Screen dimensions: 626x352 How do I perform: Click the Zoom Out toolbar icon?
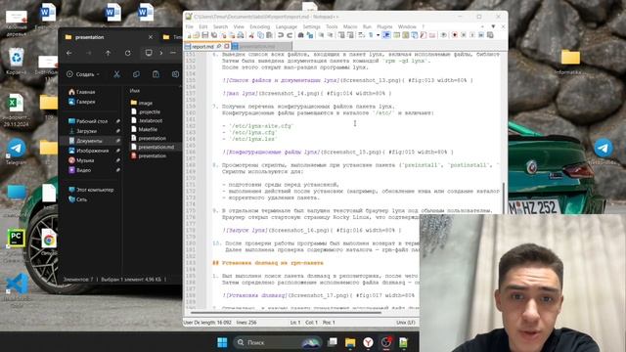point(330,35)
